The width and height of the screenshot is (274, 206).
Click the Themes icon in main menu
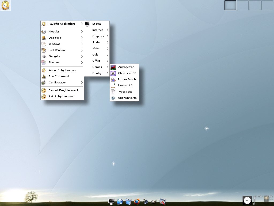(44, 62)
